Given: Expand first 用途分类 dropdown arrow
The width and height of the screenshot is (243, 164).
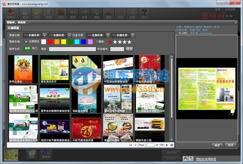Looking at the screenshot, I should point(45,35).
